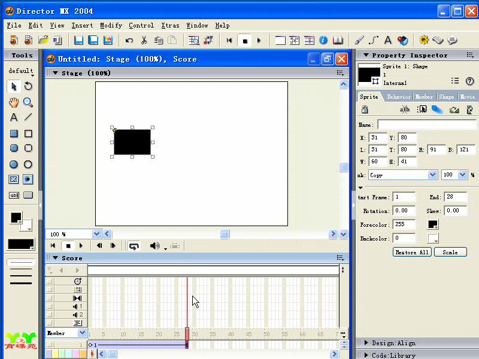Pick the Hand tool

pyautogui.click(x=13, y=102)
